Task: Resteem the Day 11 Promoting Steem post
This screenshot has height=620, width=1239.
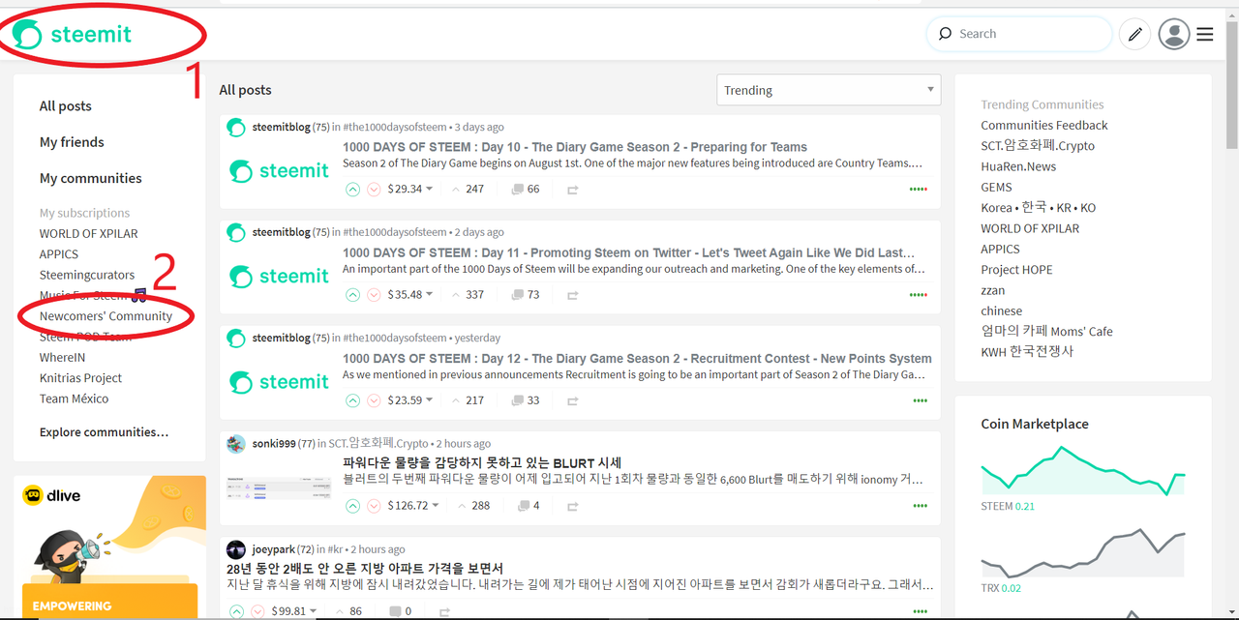Action: [572, 295]
